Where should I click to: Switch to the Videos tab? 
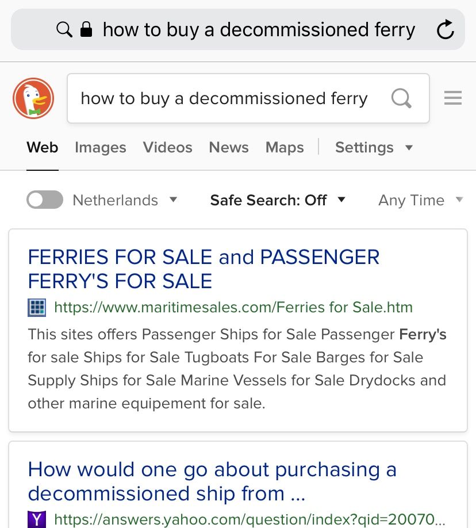[x=168, y=148]
